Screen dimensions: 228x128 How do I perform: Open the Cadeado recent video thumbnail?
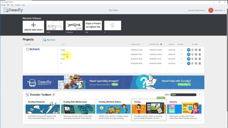[x=74, y=25]
